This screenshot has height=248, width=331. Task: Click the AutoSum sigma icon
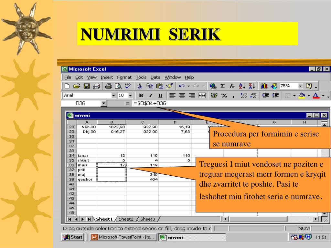pos(222,86)
